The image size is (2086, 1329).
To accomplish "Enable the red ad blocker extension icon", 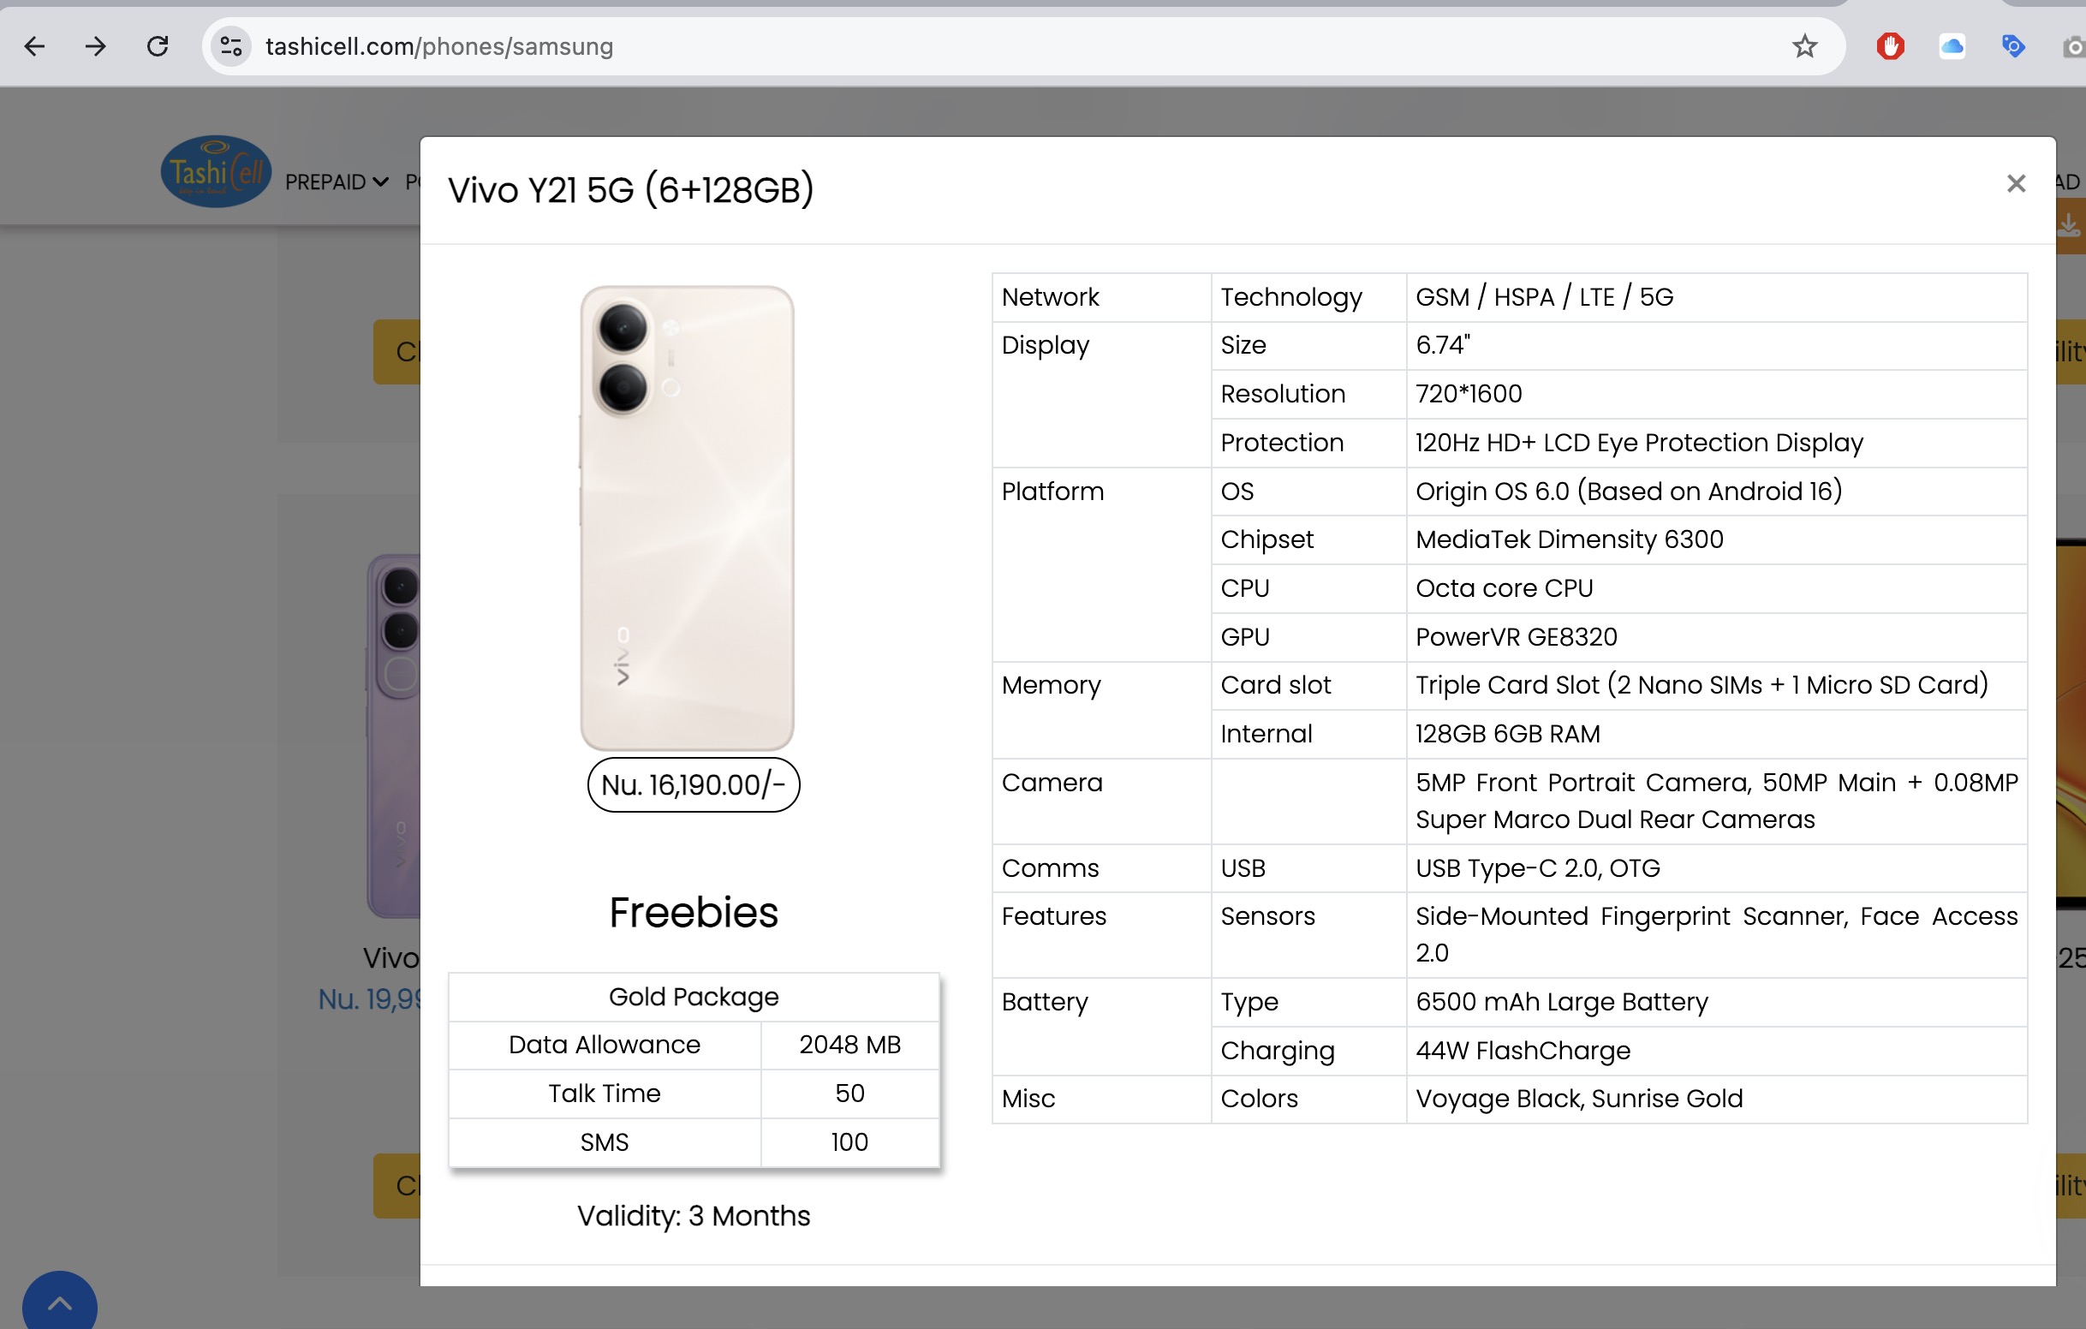I will (1889, 46).
